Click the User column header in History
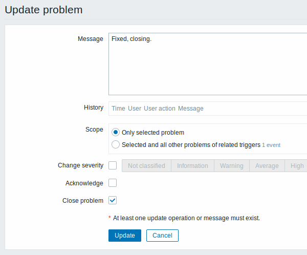Viewport: 307px width, 255px height. [135, 109]
